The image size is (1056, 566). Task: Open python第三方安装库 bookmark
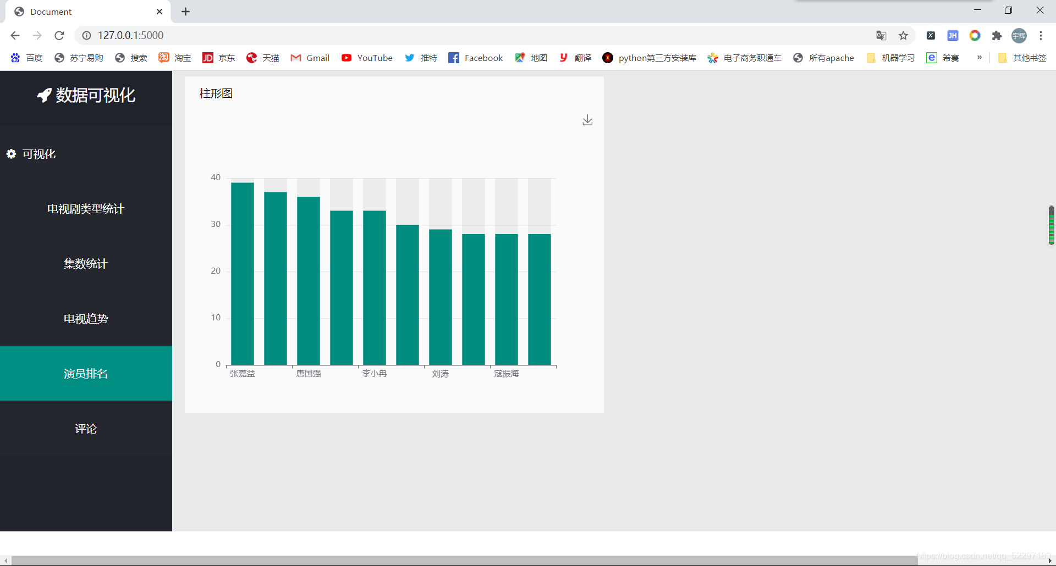(x=650, y=58)
